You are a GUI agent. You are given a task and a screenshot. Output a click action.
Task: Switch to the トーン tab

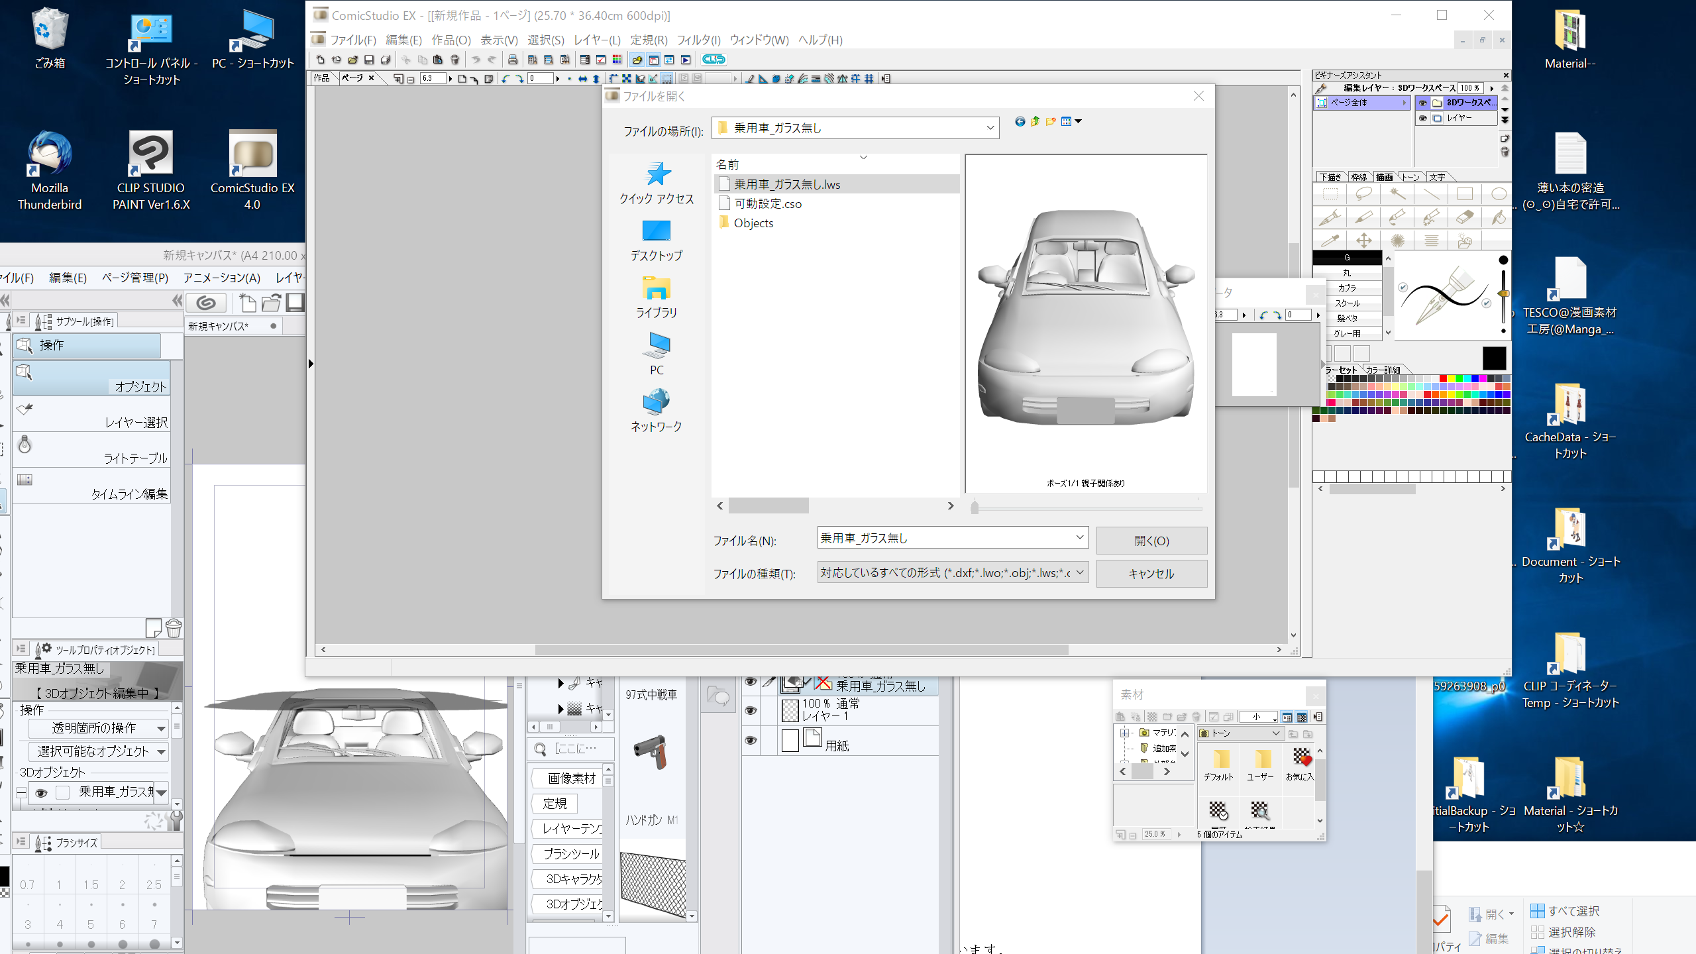click(x=1410, y=177)
